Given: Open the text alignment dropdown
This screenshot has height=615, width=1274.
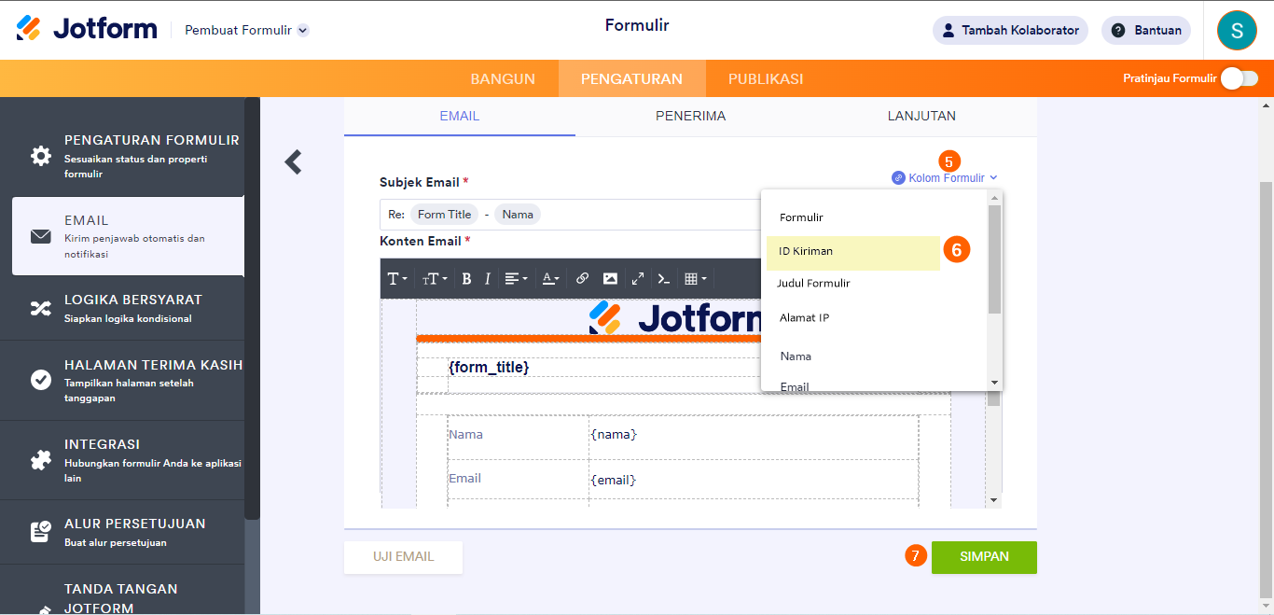Looking at the screenshot, I should coord(515,278).
